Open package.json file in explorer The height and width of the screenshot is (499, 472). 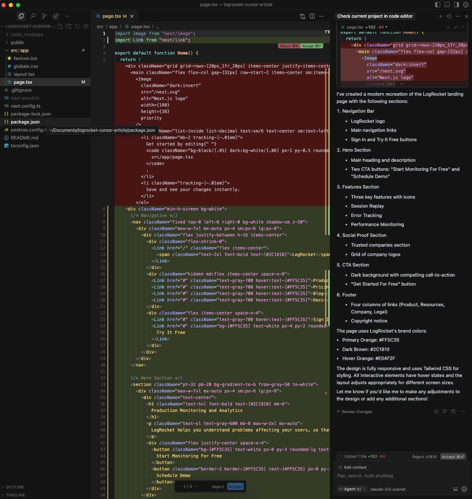point(25,122)
